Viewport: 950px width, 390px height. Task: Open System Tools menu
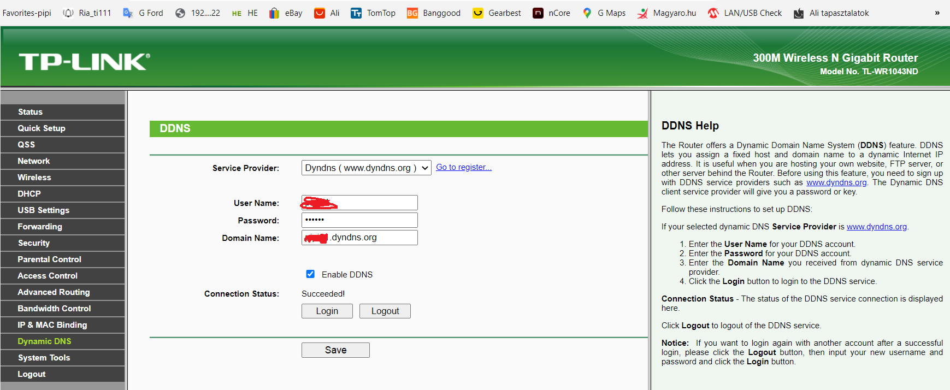(63, 358)
